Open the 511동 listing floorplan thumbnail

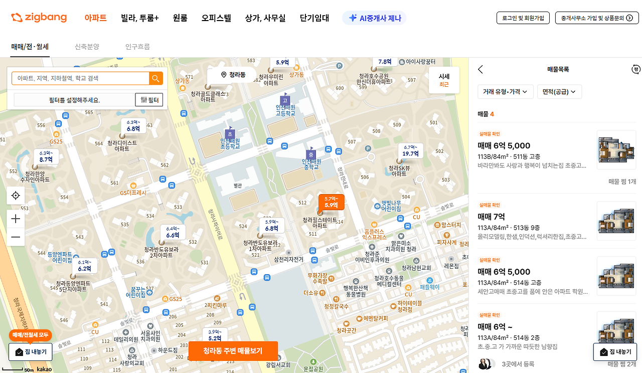click(x=616, y=150)
